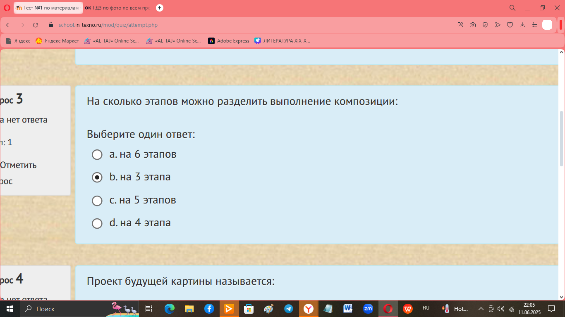Click the snapshot camera icon in address bar
This screenshot has width=565, height=317.
473,25
